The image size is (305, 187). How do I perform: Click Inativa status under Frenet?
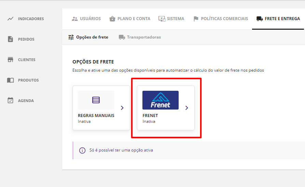click(x=149, y=121)
